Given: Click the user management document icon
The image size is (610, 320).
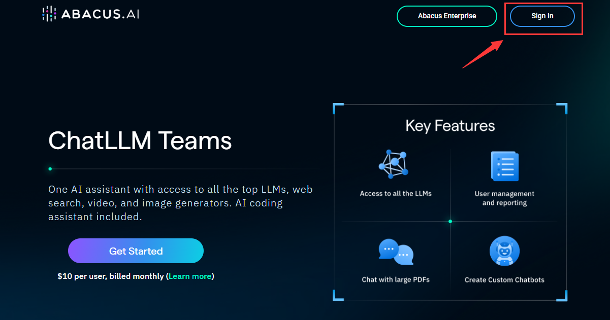Looking at the screenshot, I should point(504,166).
